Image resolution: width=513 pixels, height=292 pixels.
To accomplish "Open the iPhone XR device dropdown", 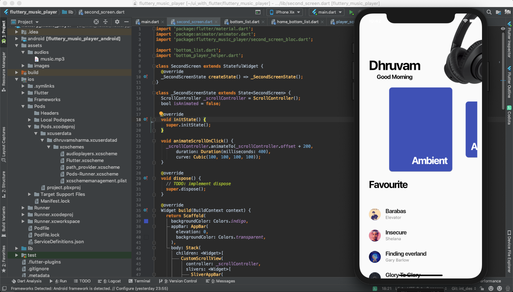I will (x=284, y=12).
